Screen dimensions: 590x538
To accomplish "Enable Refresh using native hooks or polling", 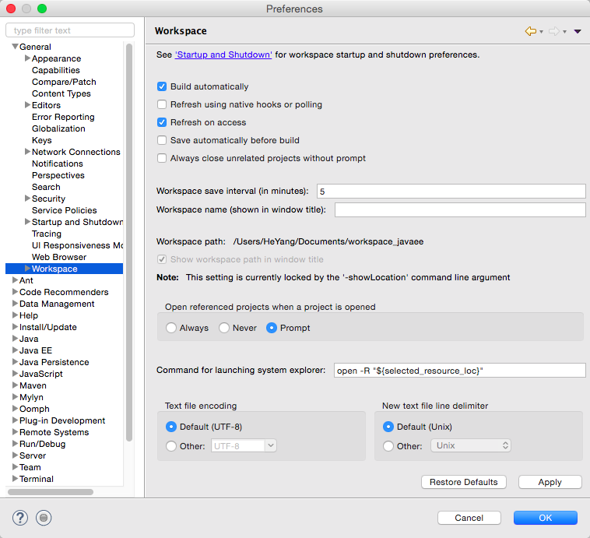I will (x=162, y=104).
